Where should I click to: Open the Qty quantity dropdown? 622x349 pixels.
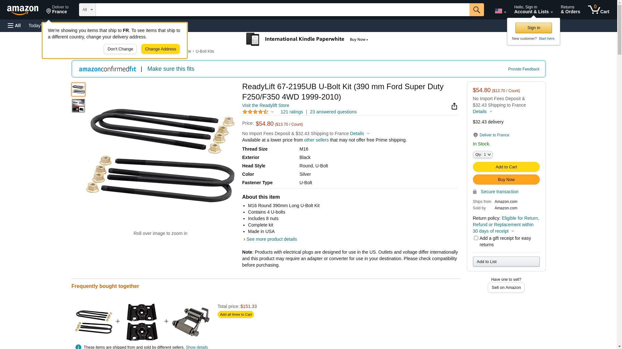483,154
